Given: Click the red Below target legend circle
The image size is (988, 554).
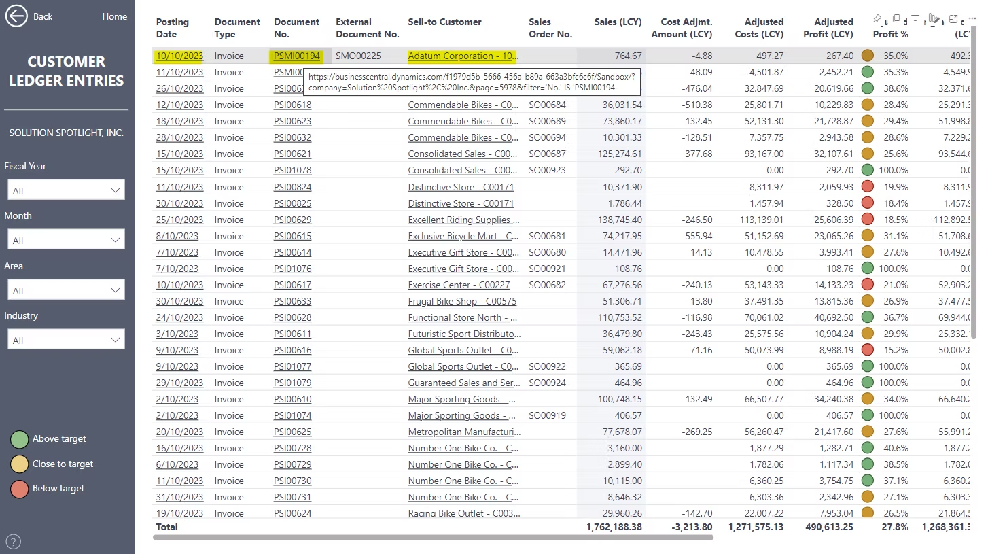Looking at the screenshot, I should coord(20,489).
